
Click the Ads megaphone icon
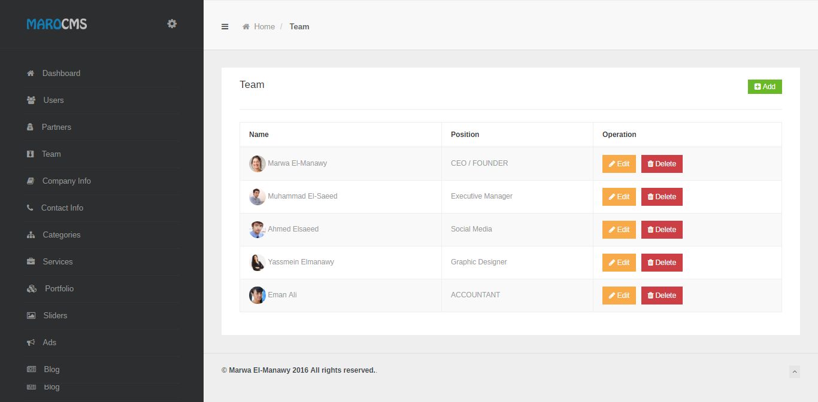point(31,342)
